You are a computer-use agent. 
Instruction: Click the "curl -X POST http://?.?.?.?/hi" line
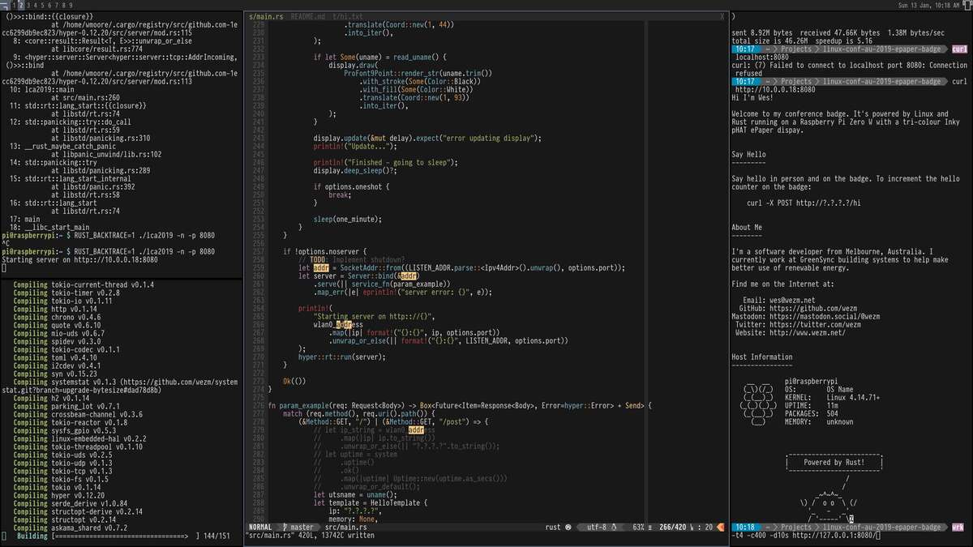(804, 203)
